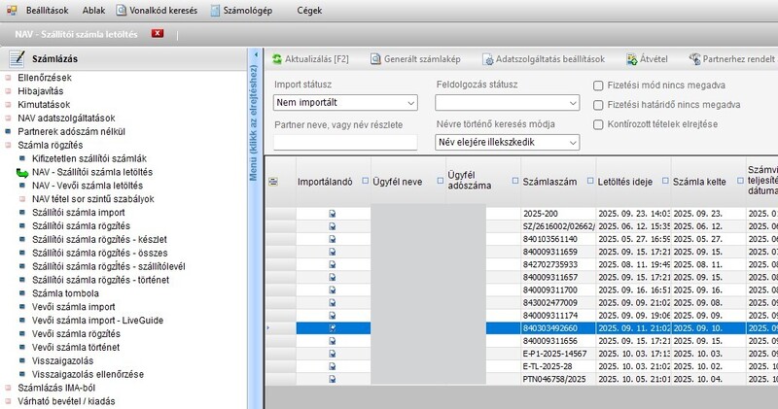The height and width of the screenshot is (409, 778).
Task: Close the NAV - Szállítói számla letöltés tab
Action: point(158,34)
